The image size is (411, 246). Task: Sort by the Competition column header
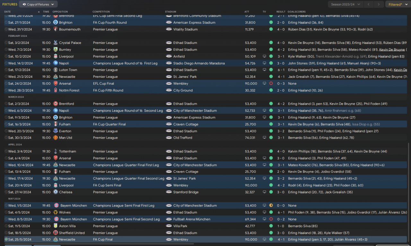coord(101,12)
